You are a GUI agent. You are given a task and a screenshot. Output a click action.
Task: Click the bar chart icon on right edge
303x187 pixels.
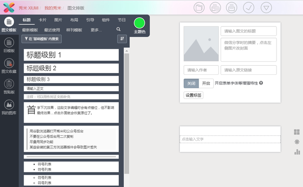(x=297, y=152)
